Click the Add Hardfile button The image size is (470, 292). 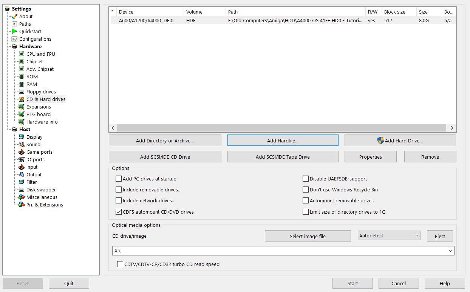tap(283, 141)
